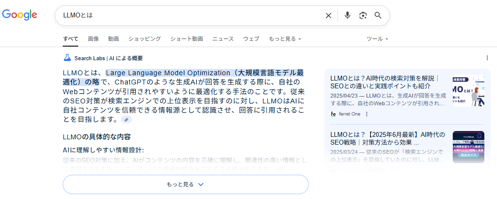The height and width of the screenshot is (199, 497).
Task: Click the 2025/03/24 snippet text
Action: click(x=387, y=155)
